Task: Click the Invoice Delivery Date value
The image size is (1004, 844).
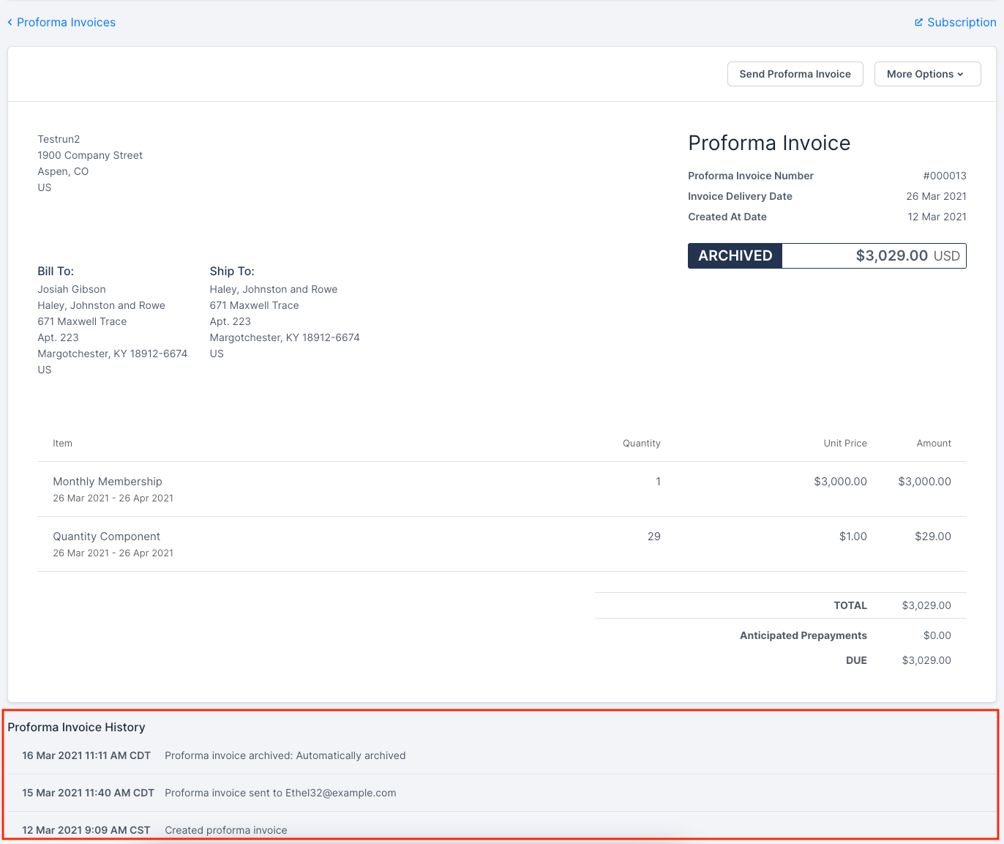Action: (x=936, y=196)
